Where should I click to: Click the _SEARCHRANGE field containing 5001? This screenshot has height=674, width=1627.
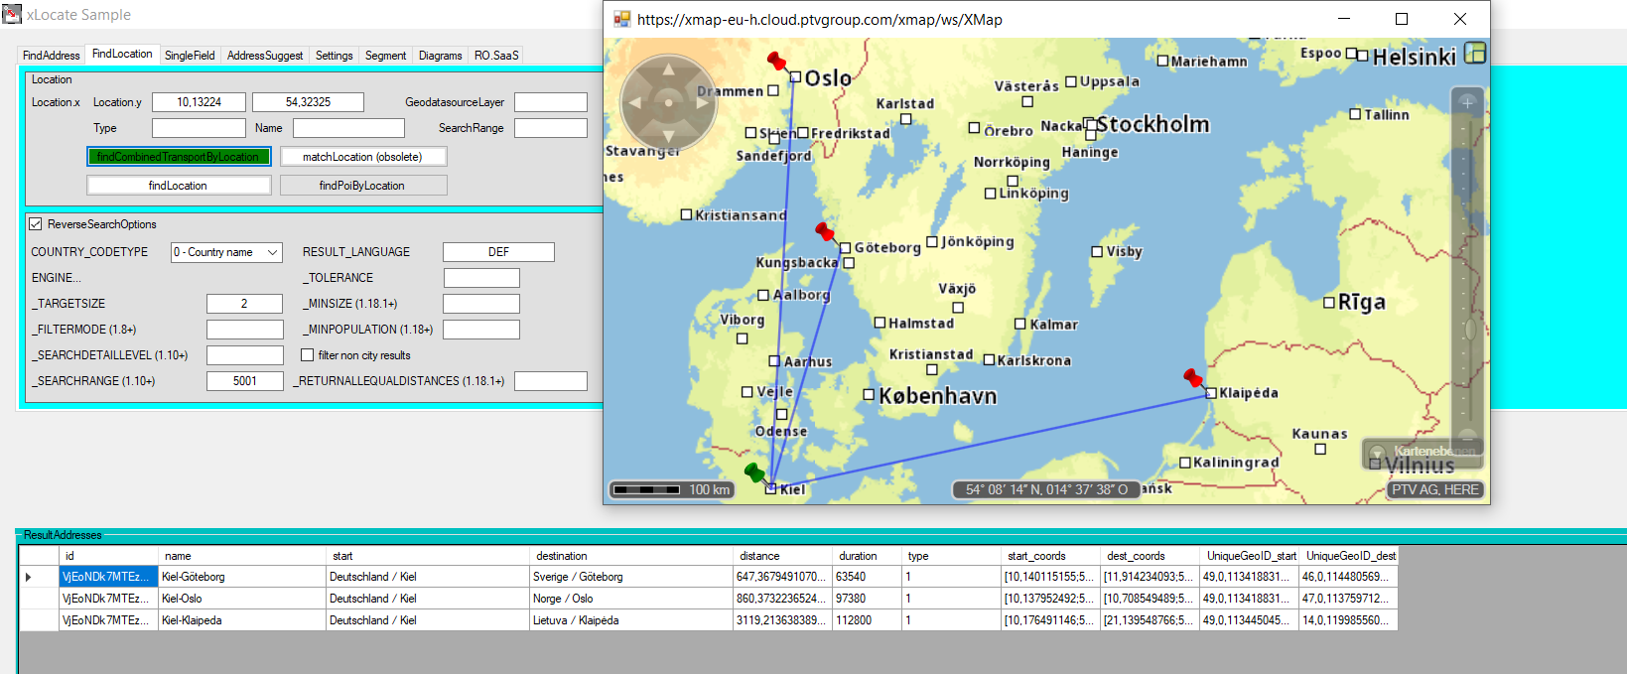245,381
